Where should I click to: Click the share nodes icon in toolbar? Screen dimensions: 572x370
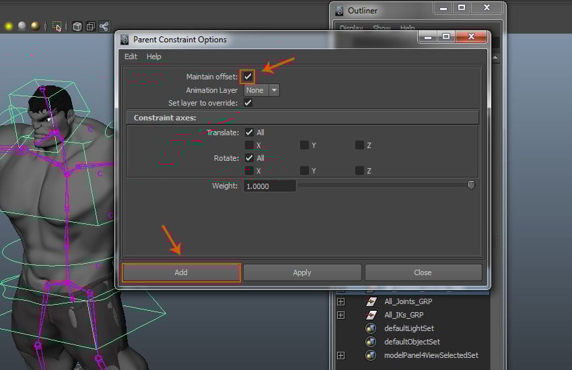[104, 27]
